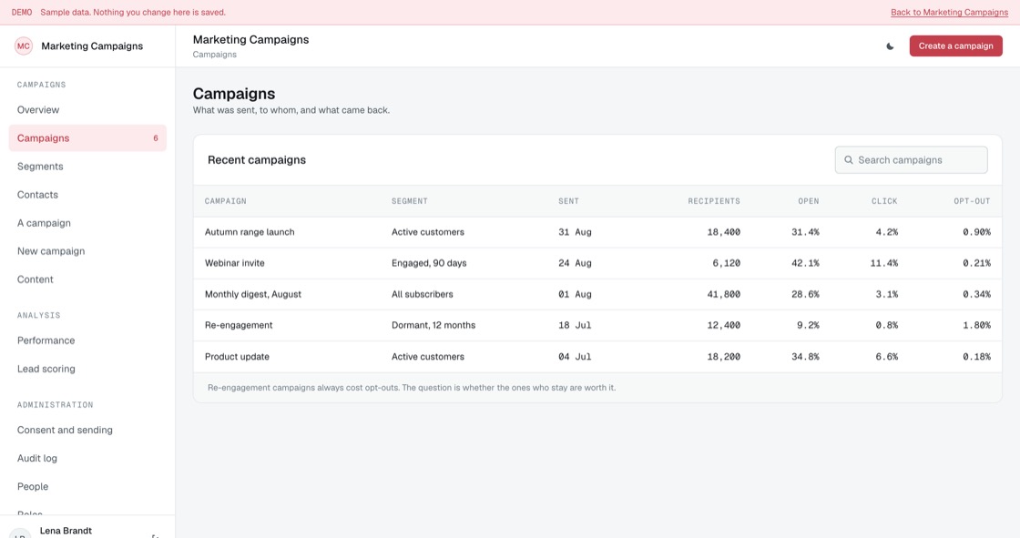Click the OPT-OUT column header
1020x538 pixels.
pyautogui.click(x=972, y=201)
